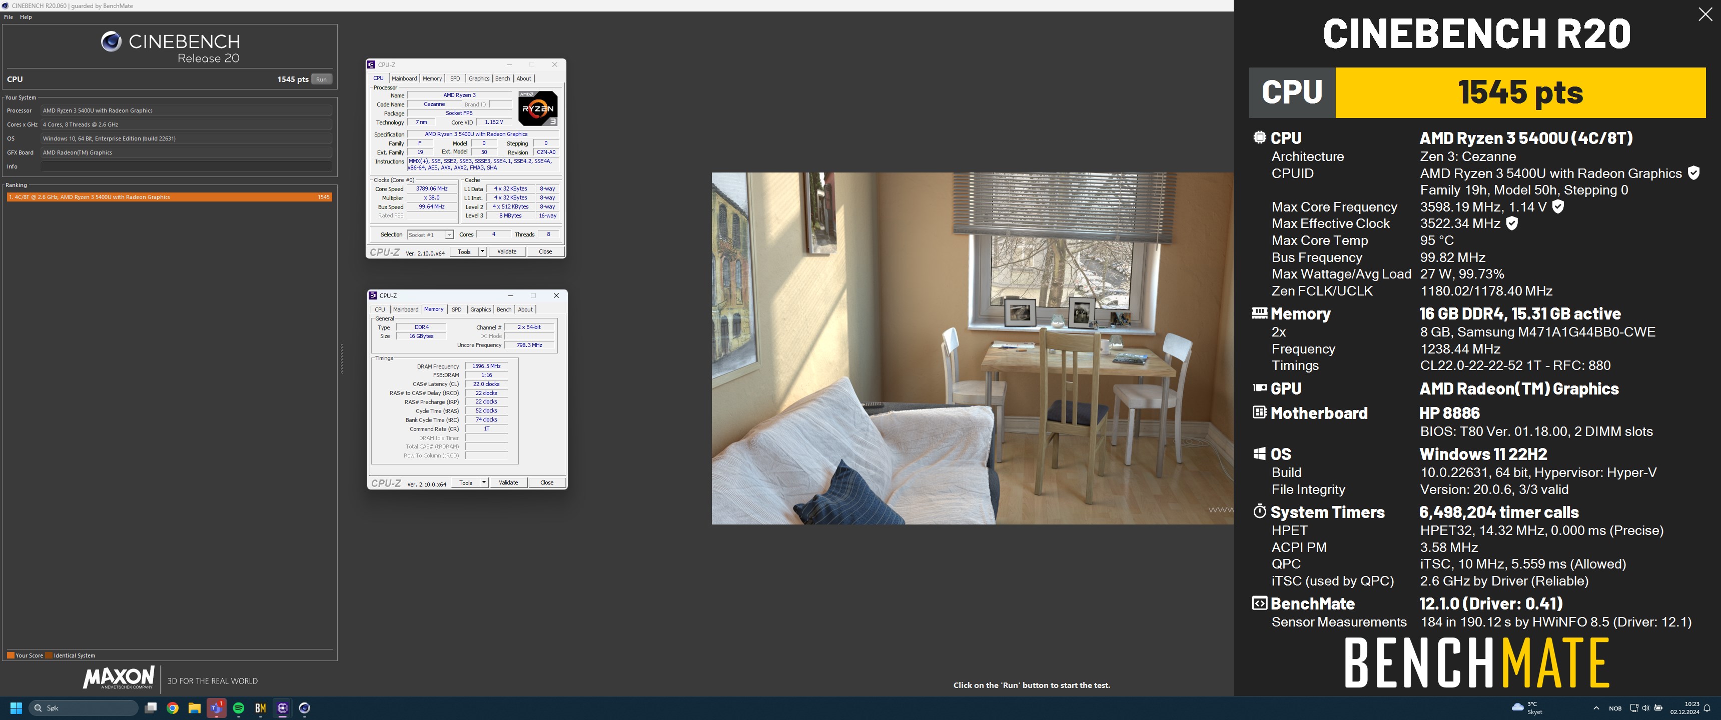Switch to Memory tab in upper CPU-Z

coord(432,78)
